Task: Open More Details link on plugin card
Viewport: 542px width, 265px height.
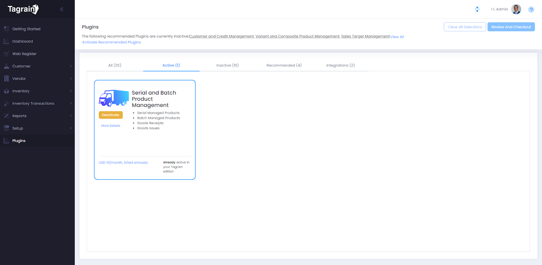Action: point(111,126)
